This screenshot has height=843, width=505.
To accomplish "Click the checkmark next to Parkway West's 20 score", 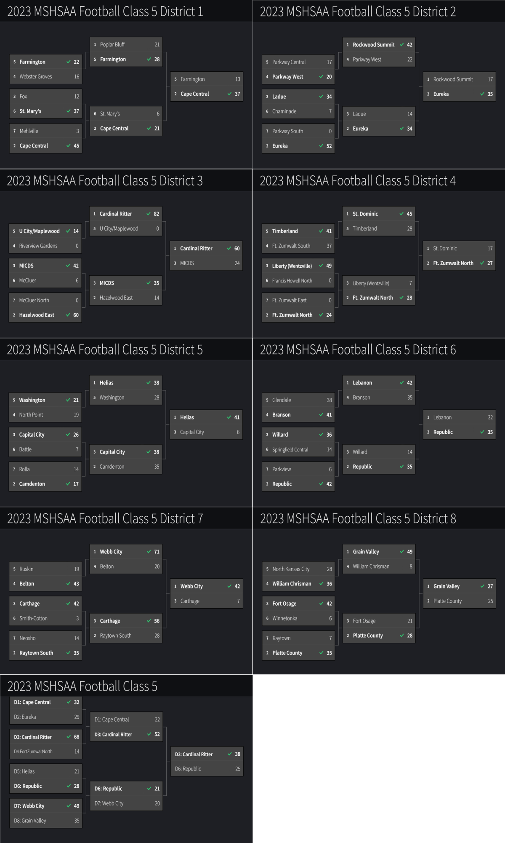I will [x=322, y=77].
